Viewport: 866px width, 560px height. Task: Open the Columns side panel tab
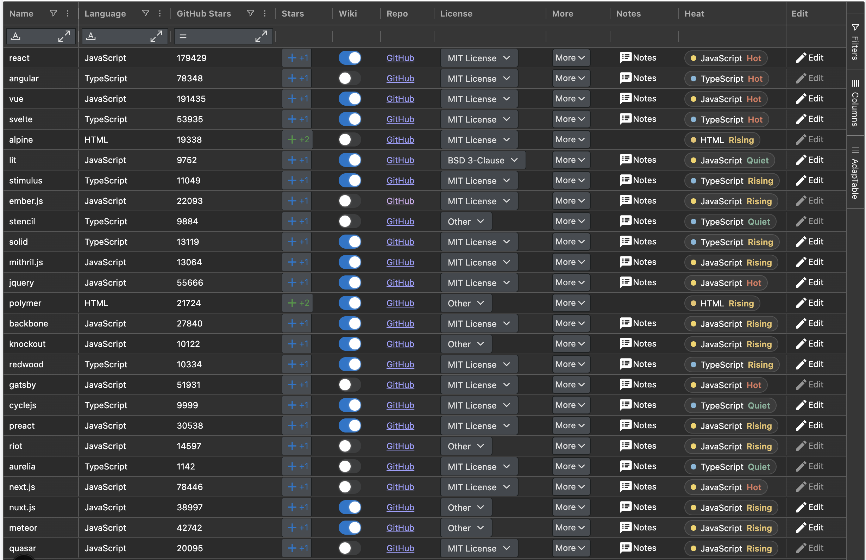[x=855, y=103]
